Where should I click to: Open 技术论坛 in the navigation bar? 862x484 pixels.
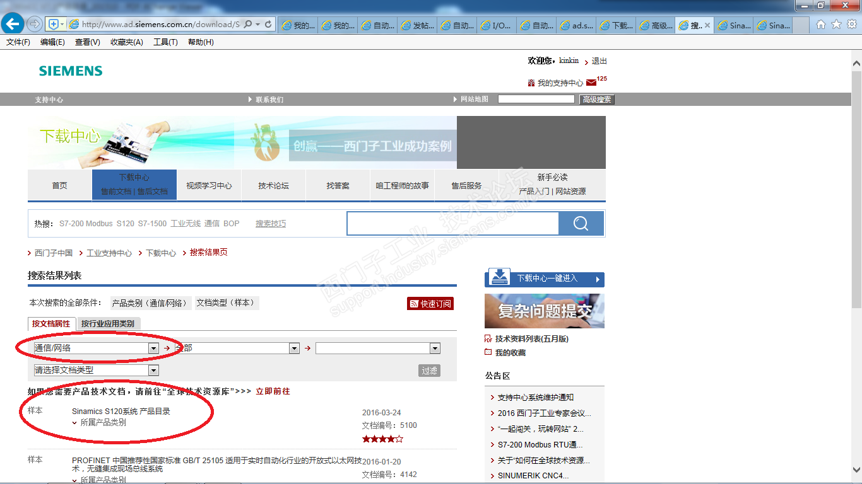273,185
